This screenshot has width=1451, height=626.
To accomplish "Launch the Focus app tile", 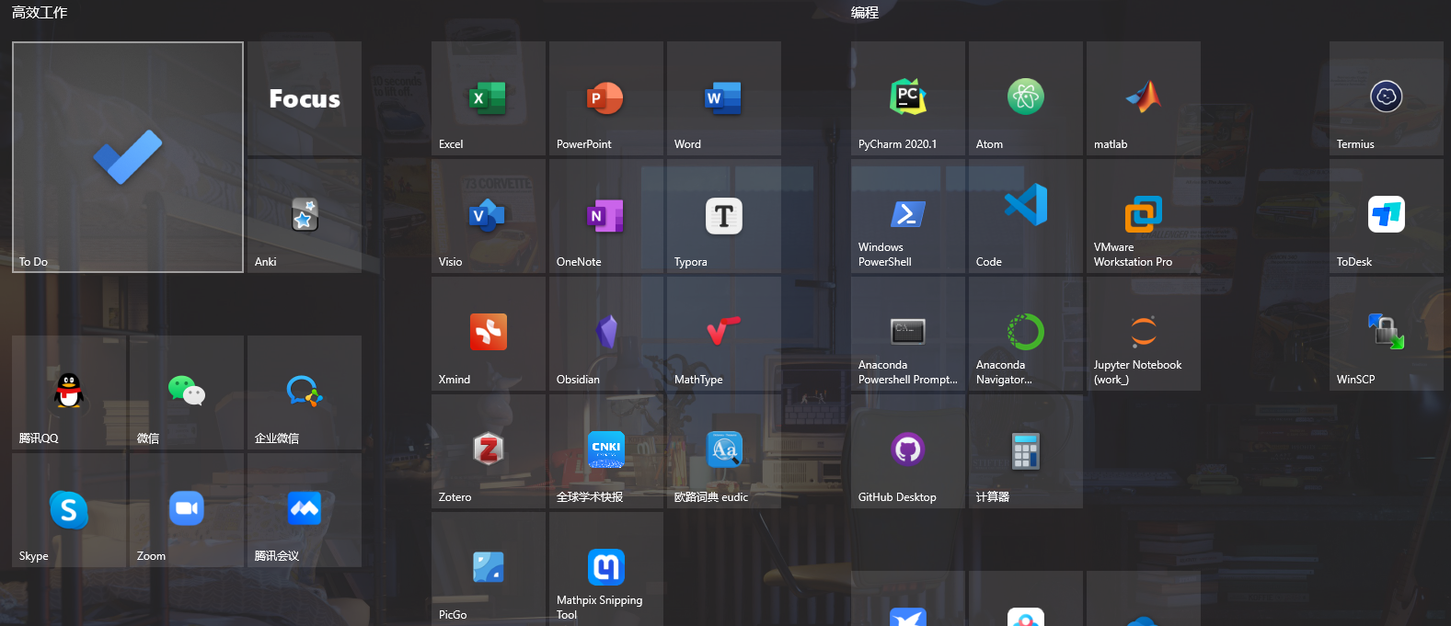I will (x=305, y=98).
